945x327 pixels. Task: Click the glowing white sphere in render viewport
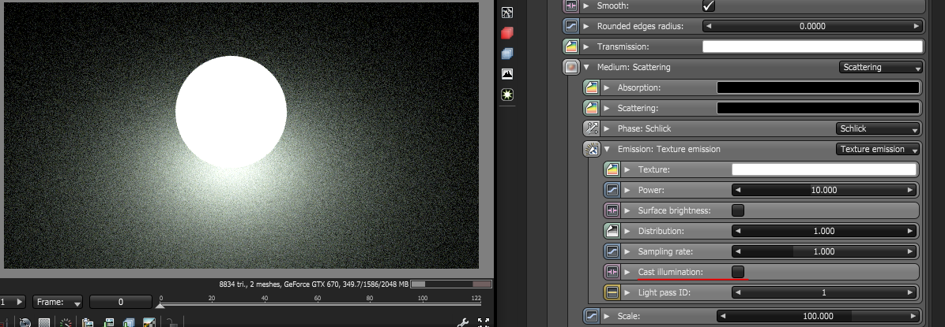point(231,112)
